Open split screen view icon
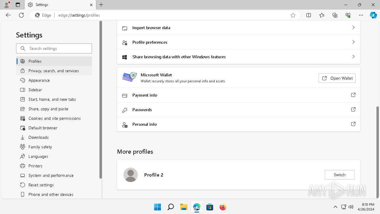 [x=308, y=15]
